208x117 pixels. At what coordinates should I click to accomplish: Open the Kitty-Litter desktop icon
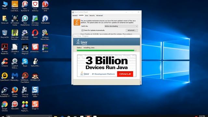[x=15, y=35]
